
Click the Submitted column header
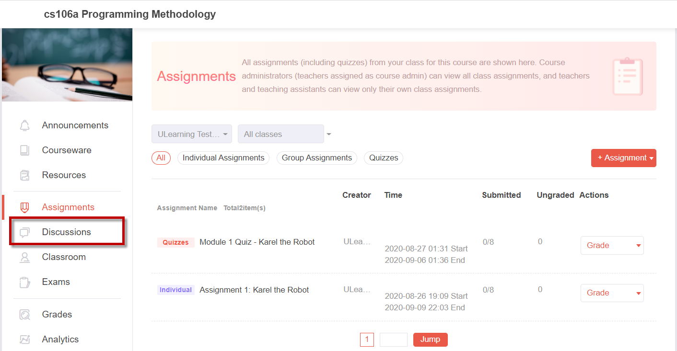click(502, 195)
